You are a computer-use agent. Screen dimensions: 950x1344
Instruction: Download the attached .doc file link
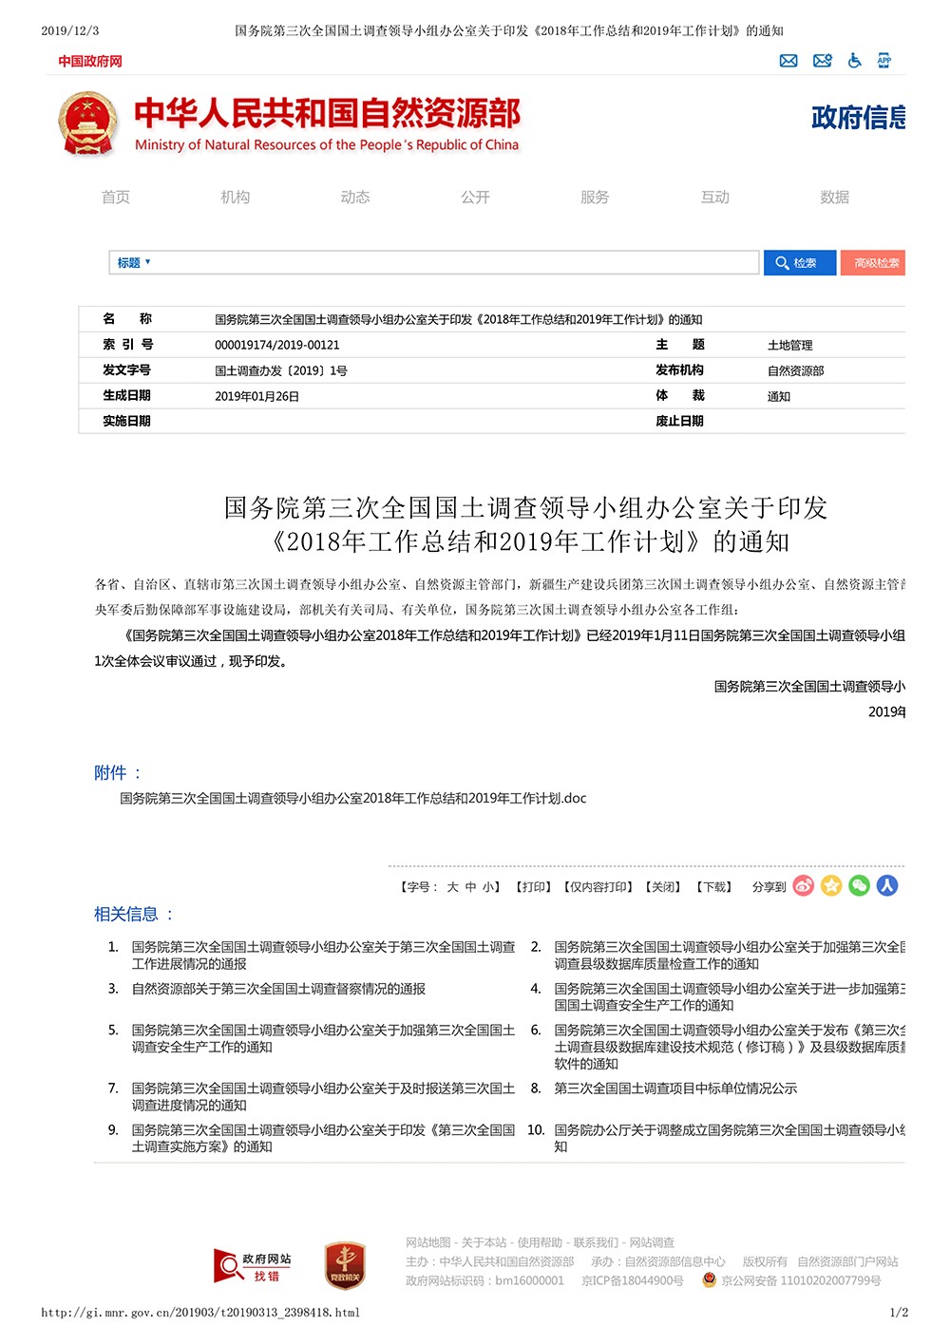[x=353, y=798]
